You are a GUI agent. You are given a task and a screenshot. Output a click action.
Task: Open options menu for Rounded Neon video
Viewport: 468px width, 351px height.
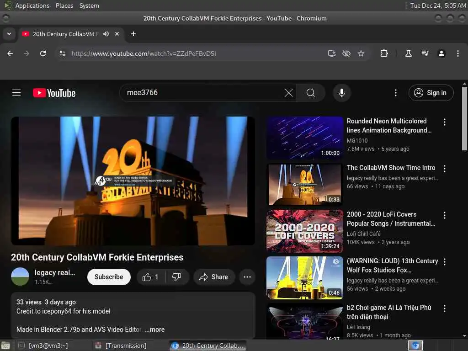[x=445, y=122]
